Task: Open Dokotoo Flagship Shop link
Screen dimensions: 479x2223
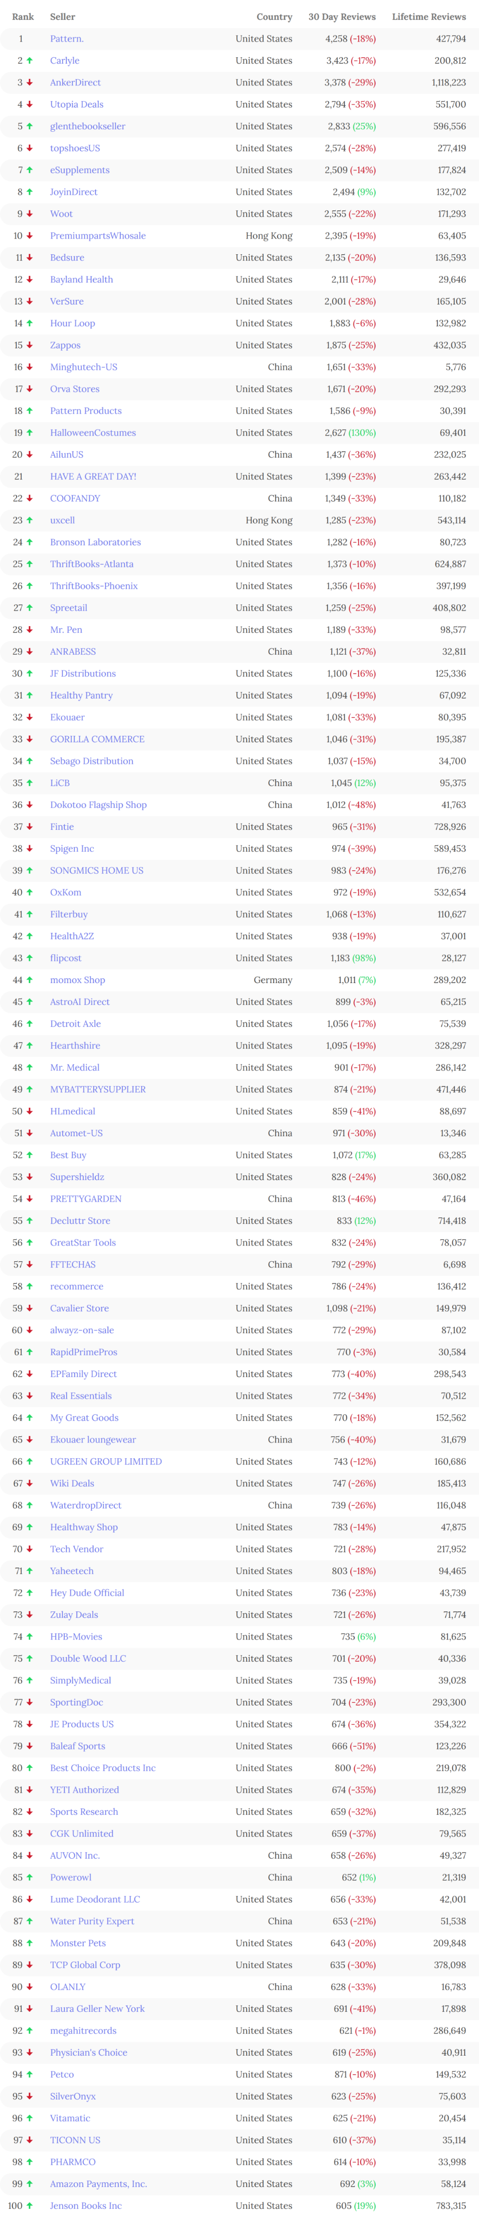Action: tap(98, 805)
